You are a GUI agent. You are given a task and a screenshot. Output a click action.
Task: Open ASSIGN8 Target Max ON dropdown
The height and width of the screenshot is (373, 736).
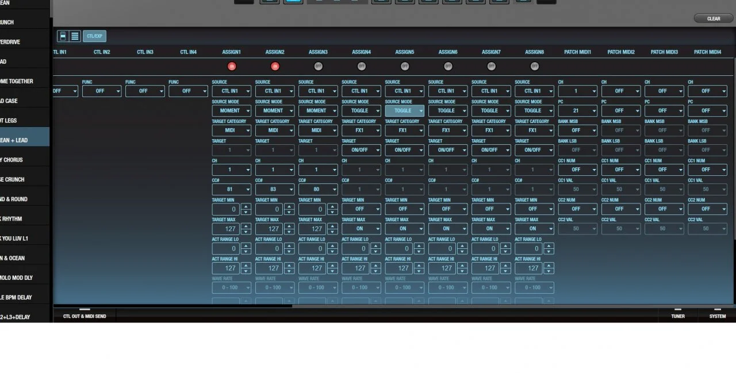[x=534, y=228]
